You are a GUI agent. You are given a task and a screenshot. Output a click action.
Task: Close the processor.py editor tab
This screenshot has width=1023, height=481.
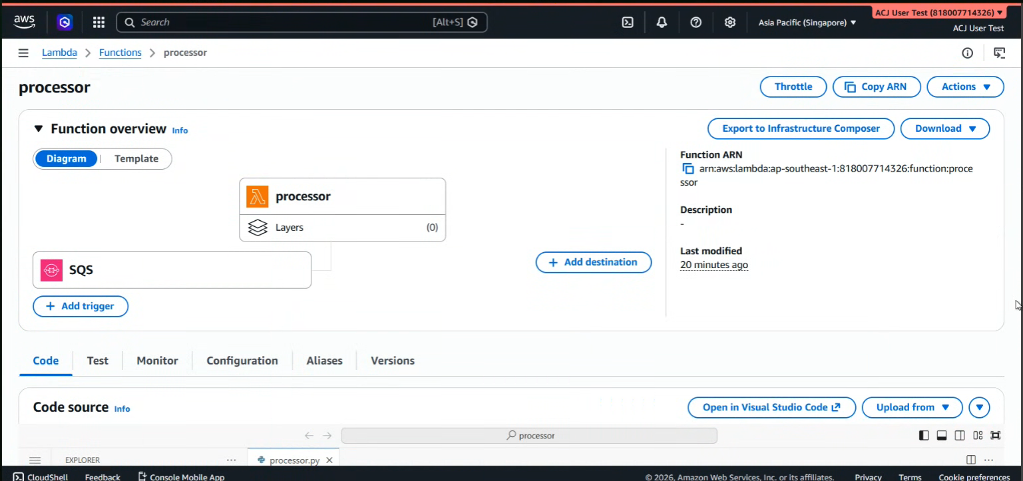pyautogui.click(x=329, y=460)
